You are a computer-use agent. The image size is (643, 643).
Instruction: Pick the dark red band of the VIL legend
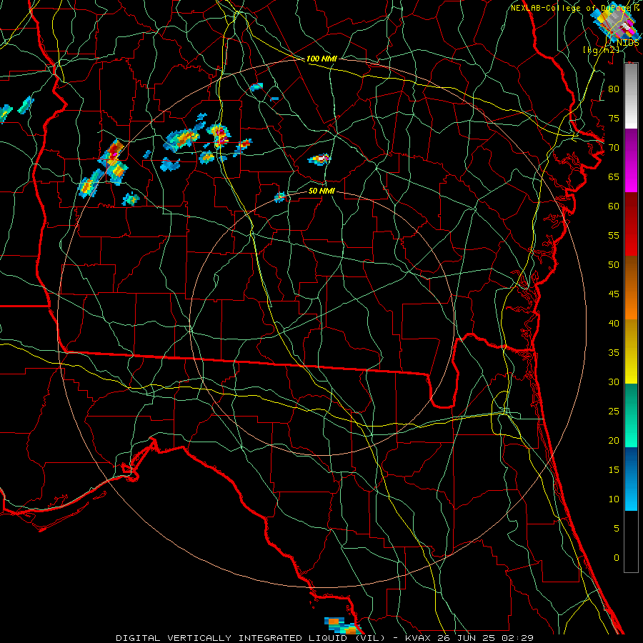coord(631,224)
